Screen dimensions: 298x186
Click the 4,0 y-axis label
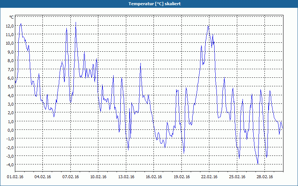(x=11, y=96)
